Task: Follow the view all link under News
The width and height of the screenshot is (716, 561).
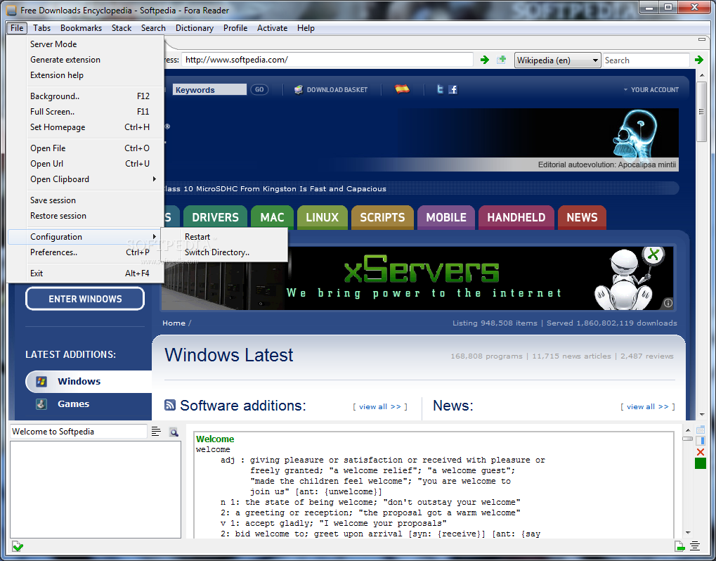Action: click(x=648, y=406)
